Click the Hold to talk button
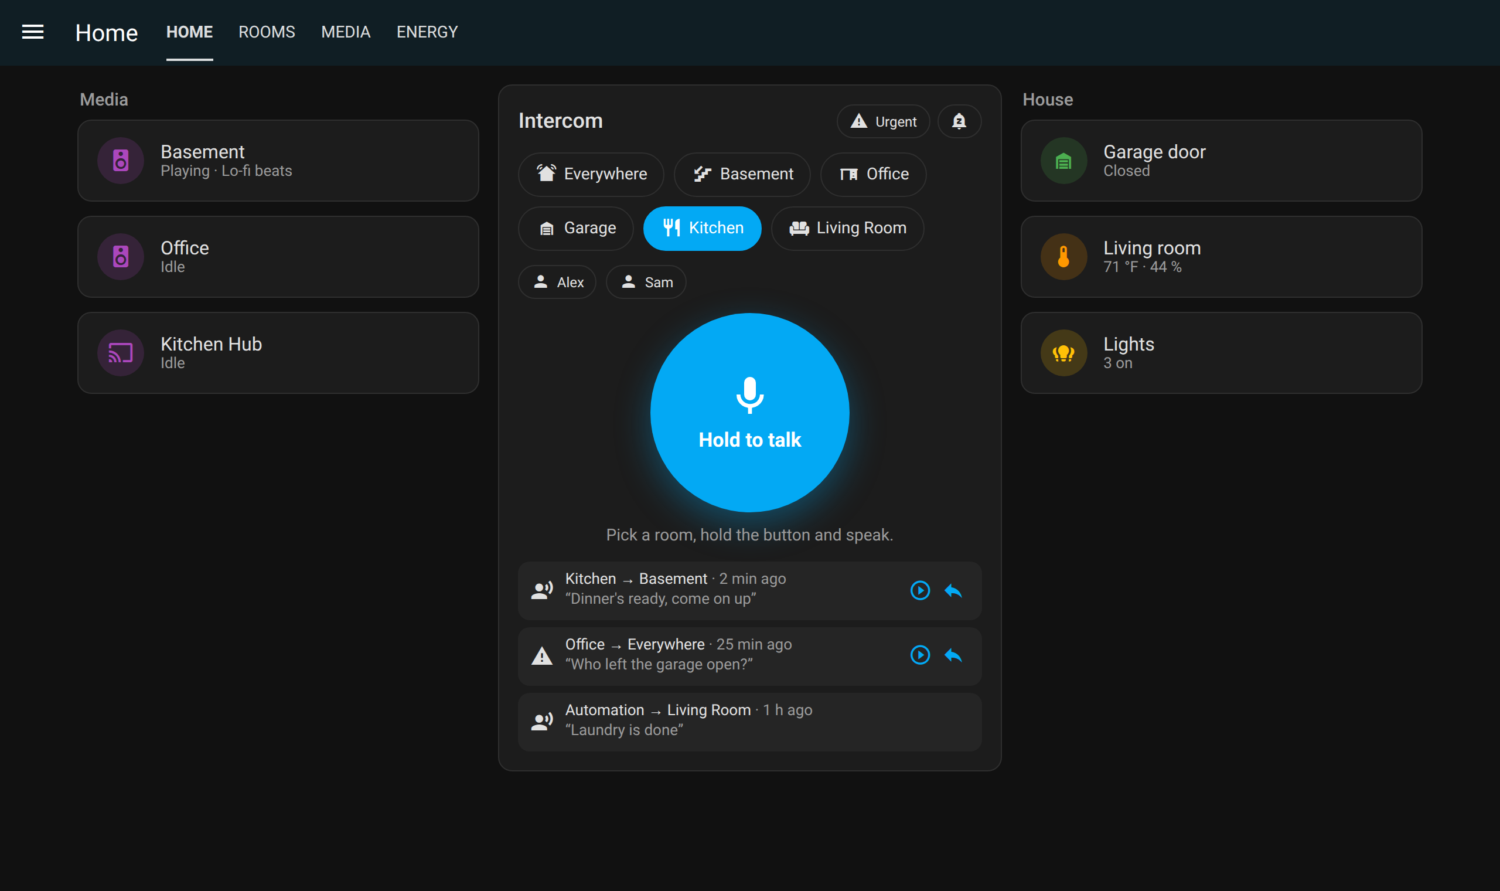This screenshot has width=1500, height=891. (x=749, y=413)
